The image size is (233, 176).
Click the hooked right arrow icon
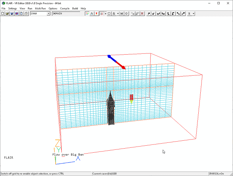[x=163, y=13]
